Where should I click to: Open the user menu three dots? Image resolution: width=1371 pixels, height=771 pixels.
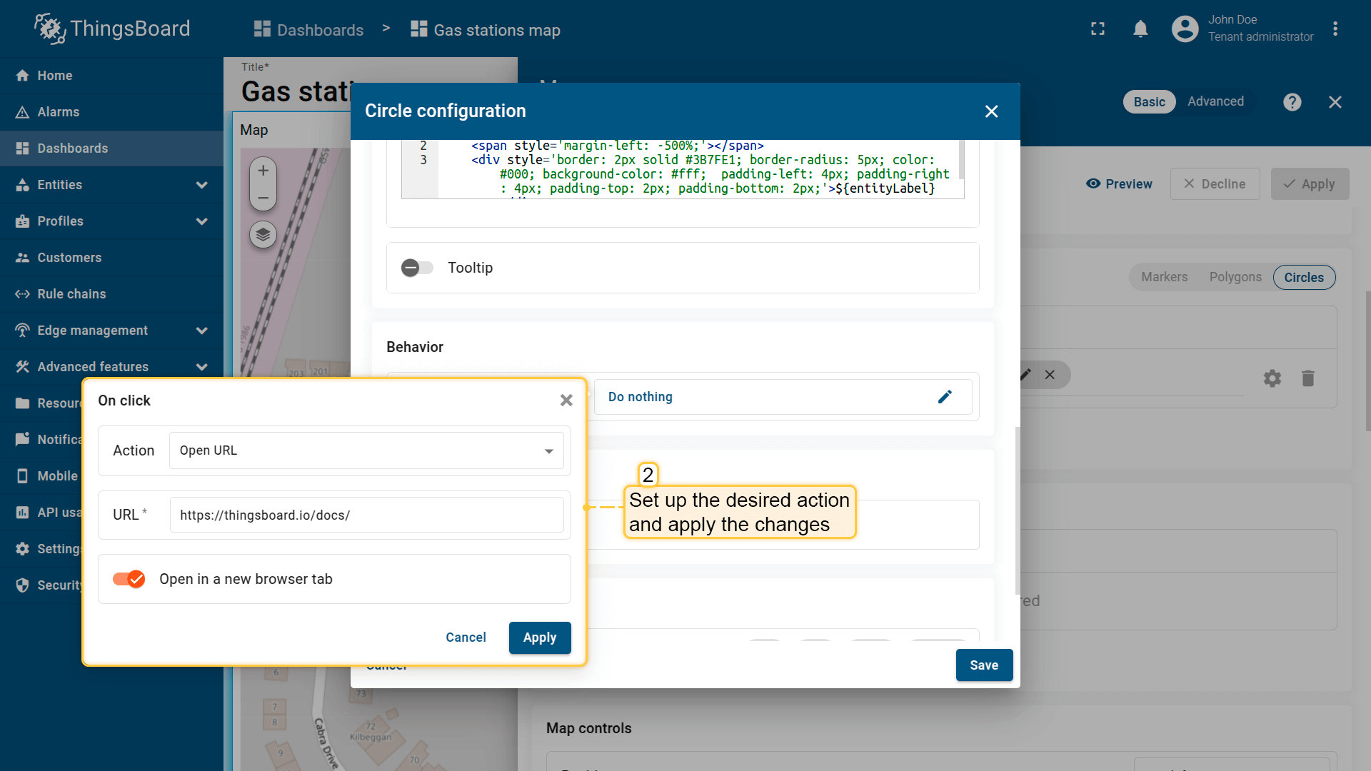coord(1335,29)
